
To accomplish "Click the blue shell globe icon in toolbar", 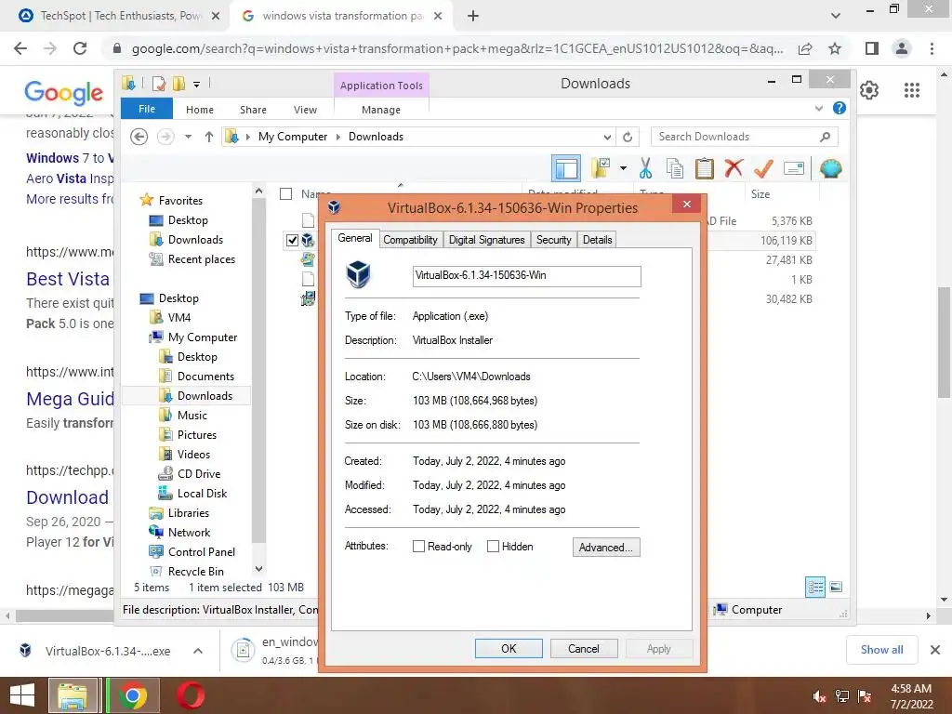I will [830, 168].
